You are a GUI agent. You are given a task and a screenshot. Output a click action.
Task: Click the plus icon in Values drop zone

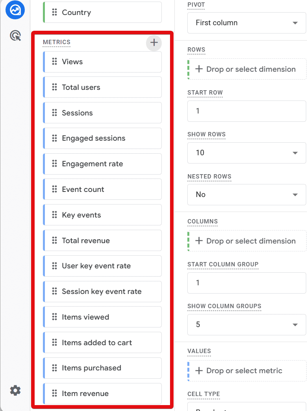[199, 371]
